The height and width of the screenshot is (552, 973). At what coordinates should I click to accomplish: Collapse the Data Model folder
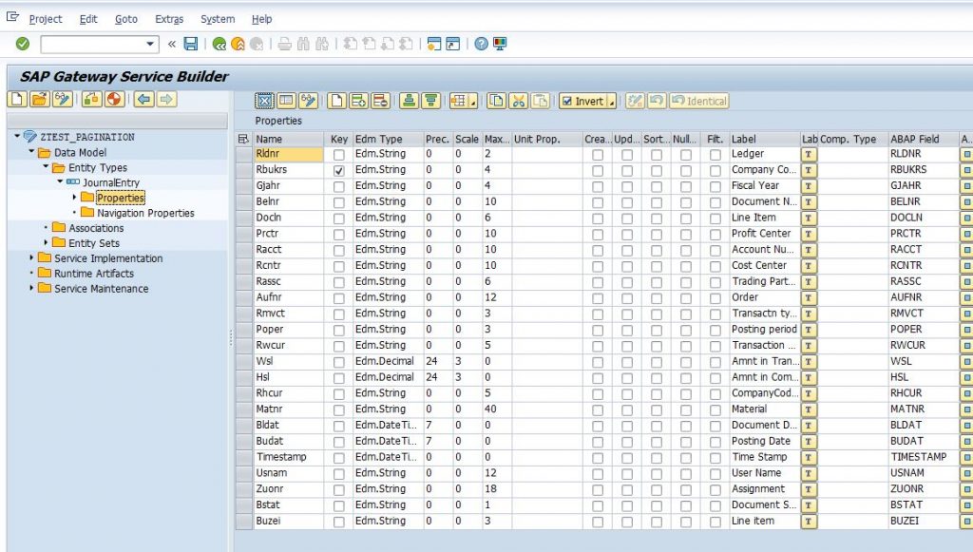click(31, 151)
